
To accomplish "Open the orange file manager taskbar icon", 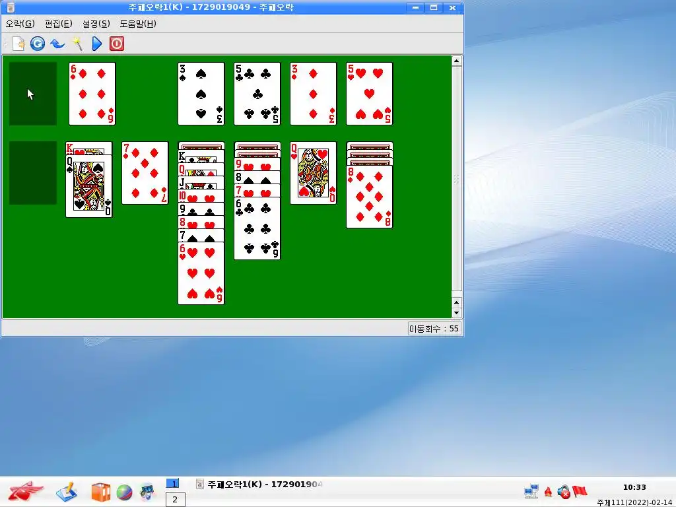I will pyautogui.click(x=100, y=492).
